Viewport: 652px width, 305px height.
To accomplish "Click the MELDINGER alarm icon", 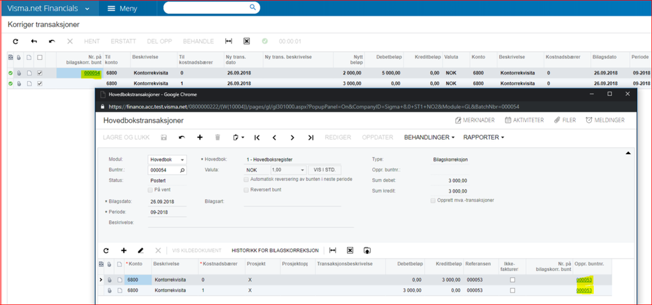I will (589, 120).
